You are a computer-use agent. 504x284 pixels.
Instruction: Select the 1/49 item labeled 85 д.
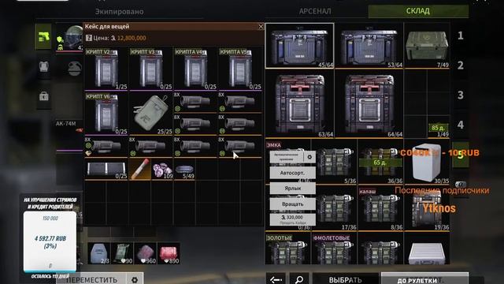click(x=439, y=126)
